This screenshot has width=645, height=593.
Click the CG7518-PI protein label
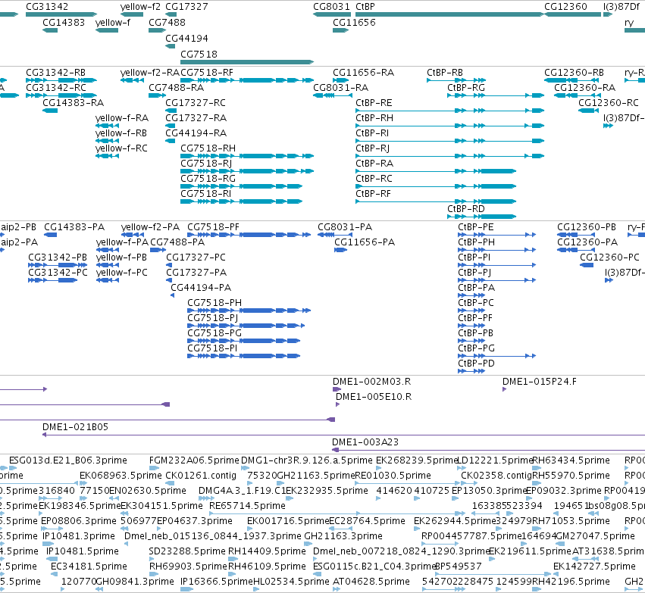[x=212, y=348]
